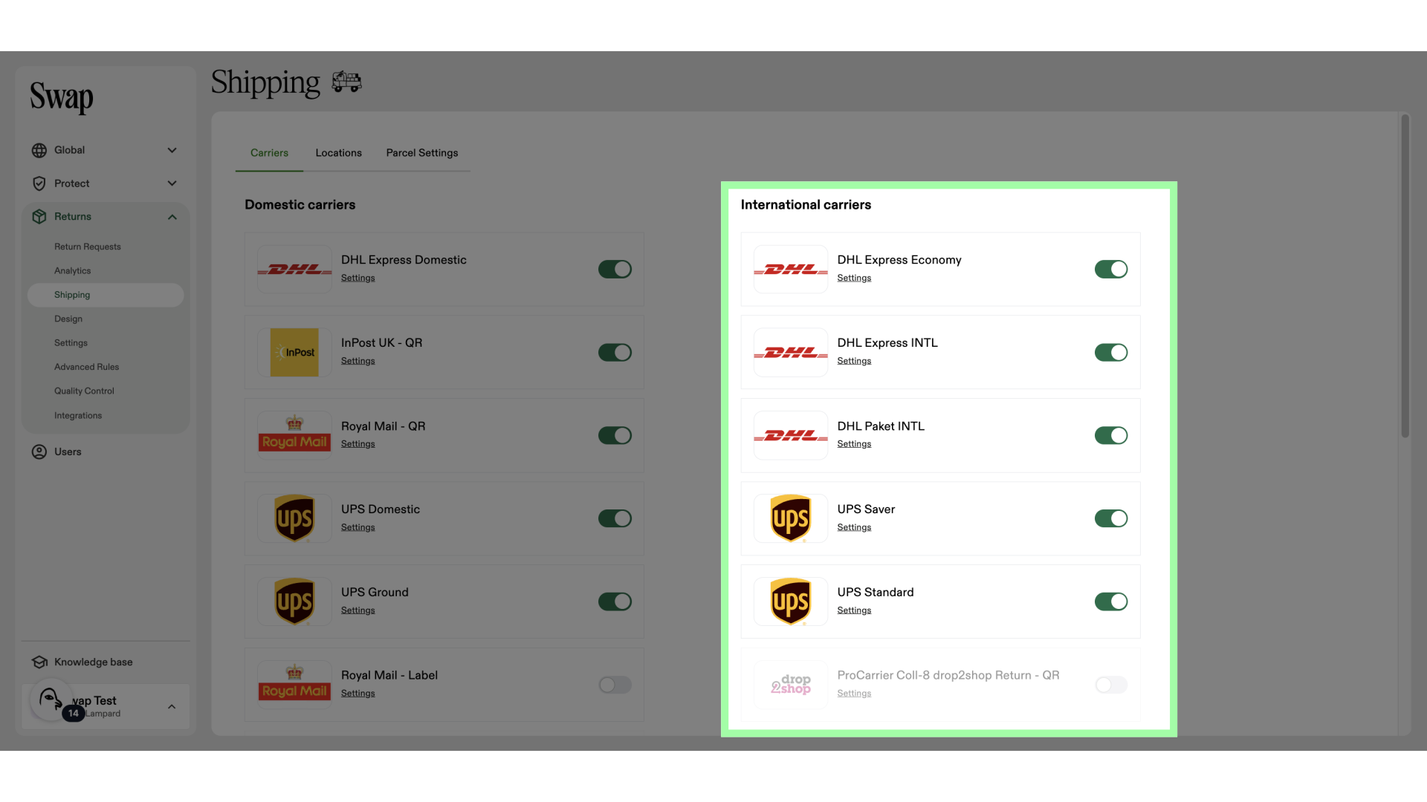Switch off the UPS Saver carrier
The image size is (1427, 802).
[x=1111, y=518]
